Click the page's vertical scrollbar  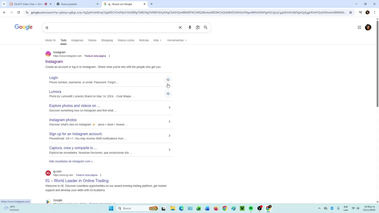pos(377,64)
